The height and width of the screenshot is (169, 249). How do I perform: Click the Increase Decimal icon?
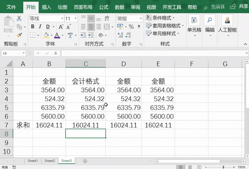[120, 35]
